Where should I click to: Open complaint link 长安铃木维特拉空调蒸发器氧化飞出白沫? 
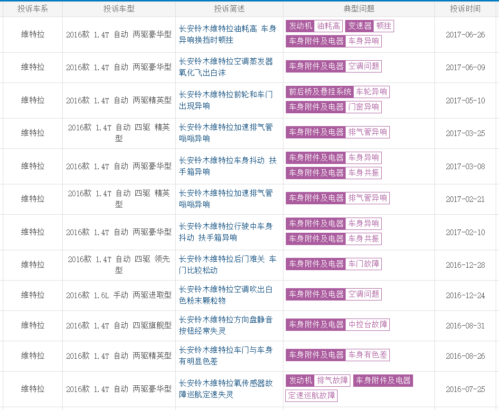pos(226,67)
